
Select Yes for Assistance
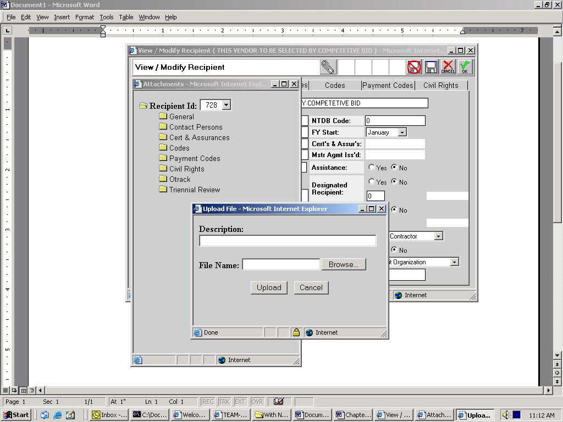click(x=372, y=167)
